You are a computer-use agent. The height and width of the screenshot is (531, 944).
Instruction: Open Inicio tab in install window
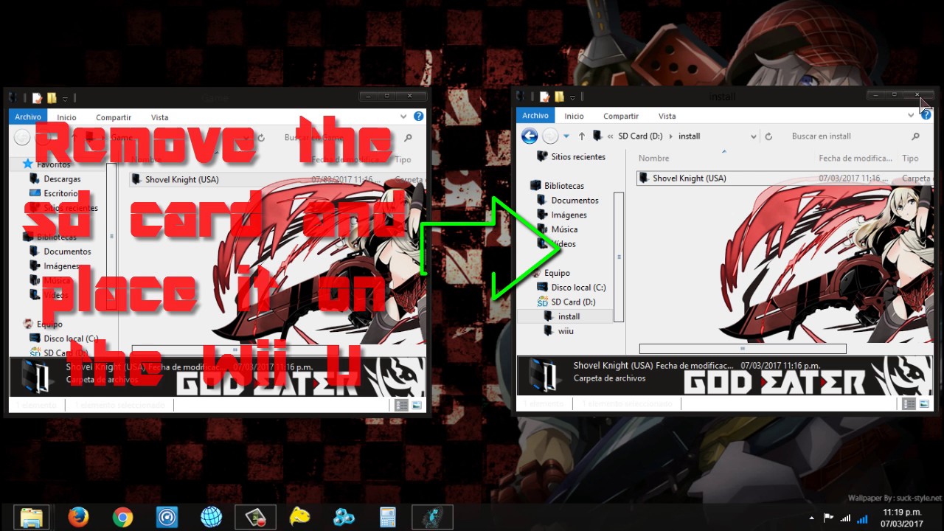click(574, 116)
